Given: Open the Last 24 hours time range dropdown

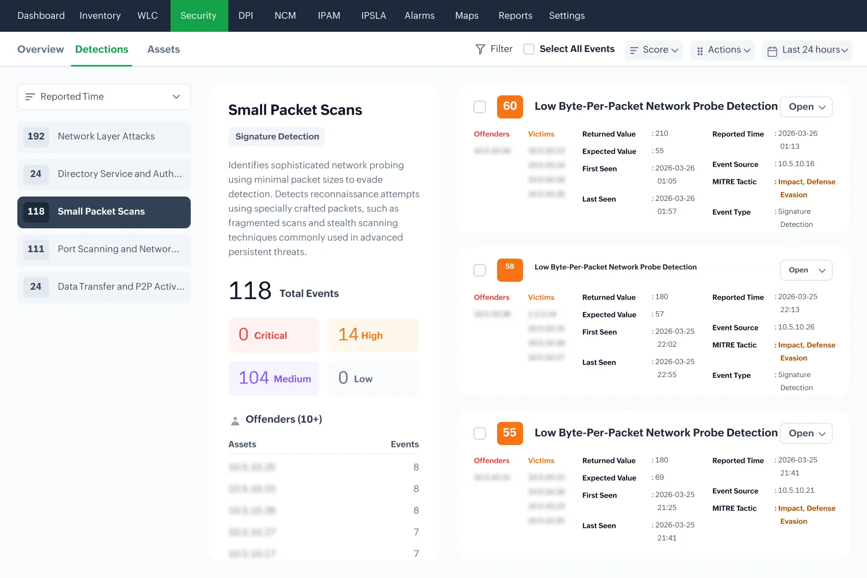Looking at the screenshot, I should tap(807, 50).
